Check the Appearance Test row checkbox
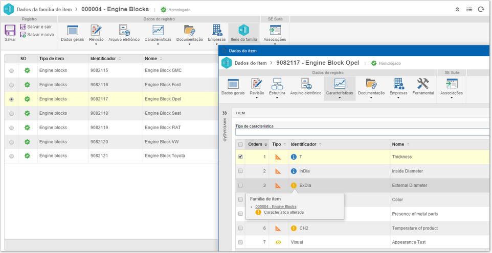The image size is (492, 253). pyautogui.click(x=240, y=242)
